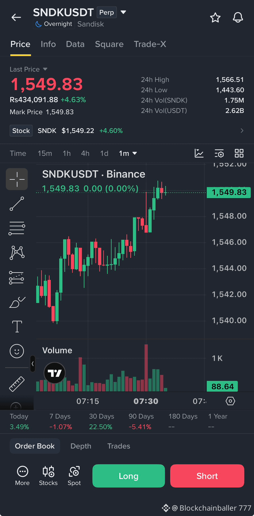Image resolution: width=254 pixels, height=516 pixels.
Task: Open chart display settings icon
Action: (x=219, y=153)
